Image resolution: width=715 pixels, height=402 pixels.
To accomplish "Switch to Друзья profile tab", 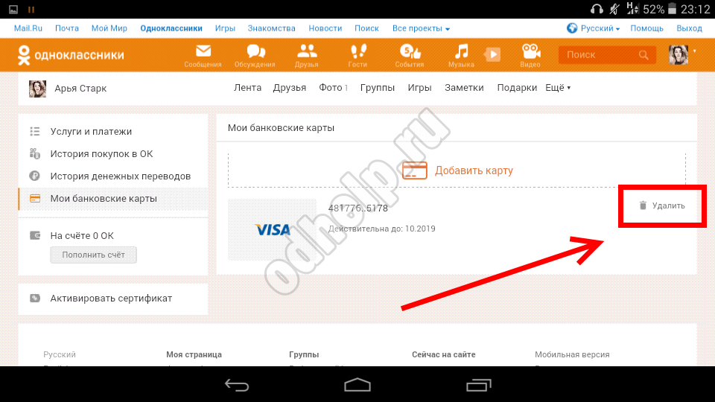I will [290, 88].
